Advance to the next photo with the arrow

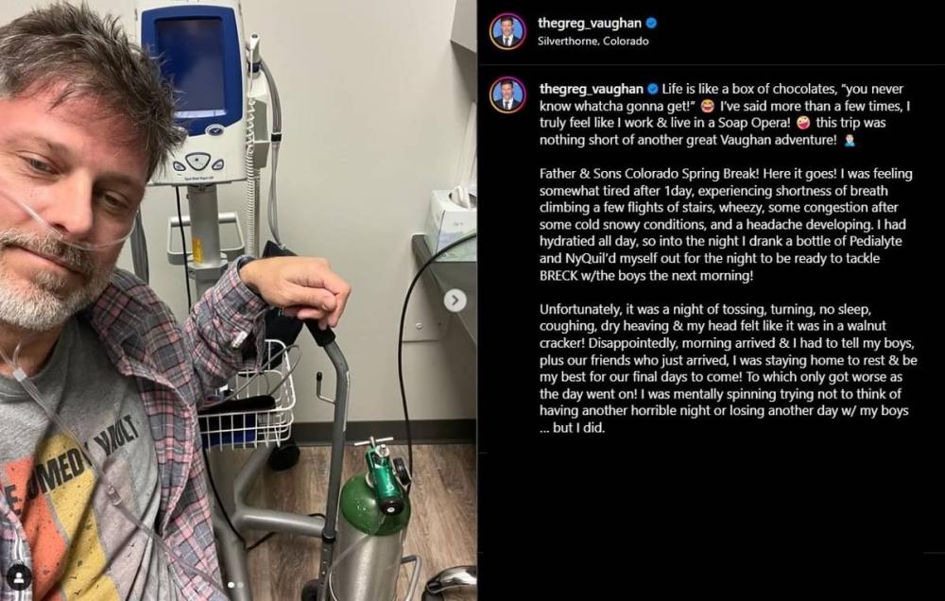click(x=455, y=300)
